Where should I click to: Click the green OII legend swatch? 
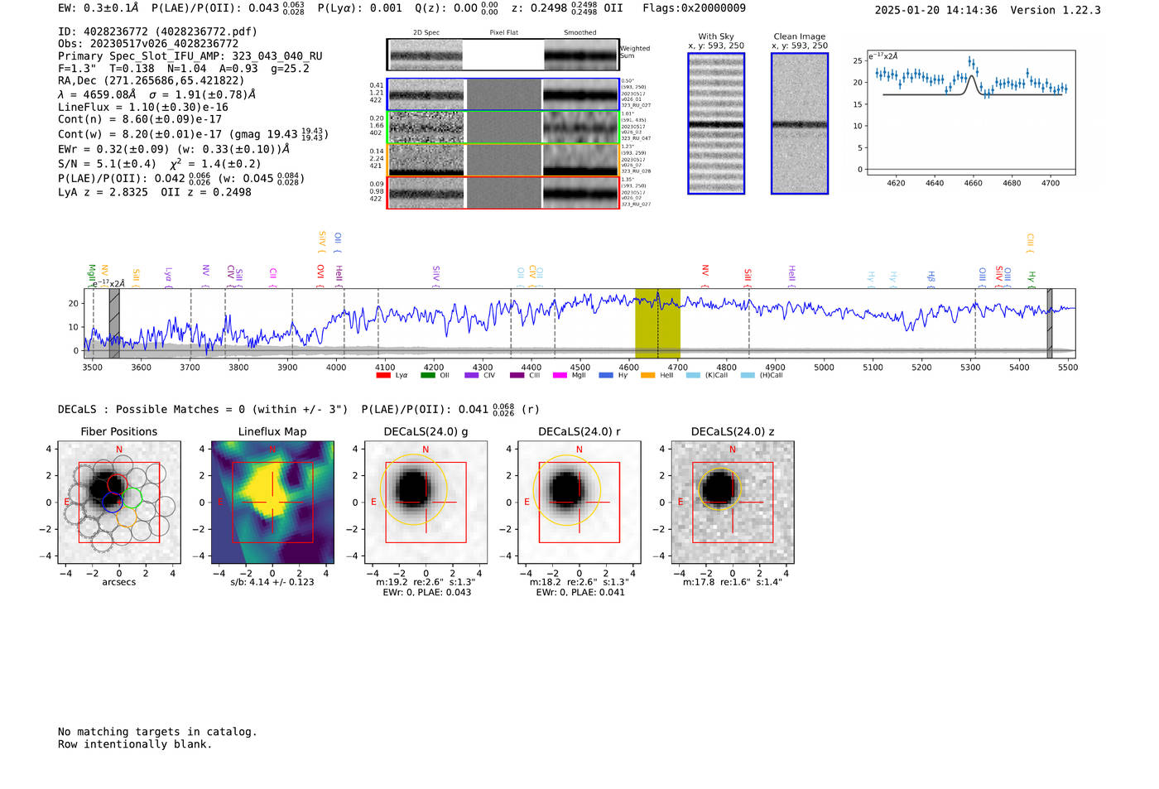point(427,375)
